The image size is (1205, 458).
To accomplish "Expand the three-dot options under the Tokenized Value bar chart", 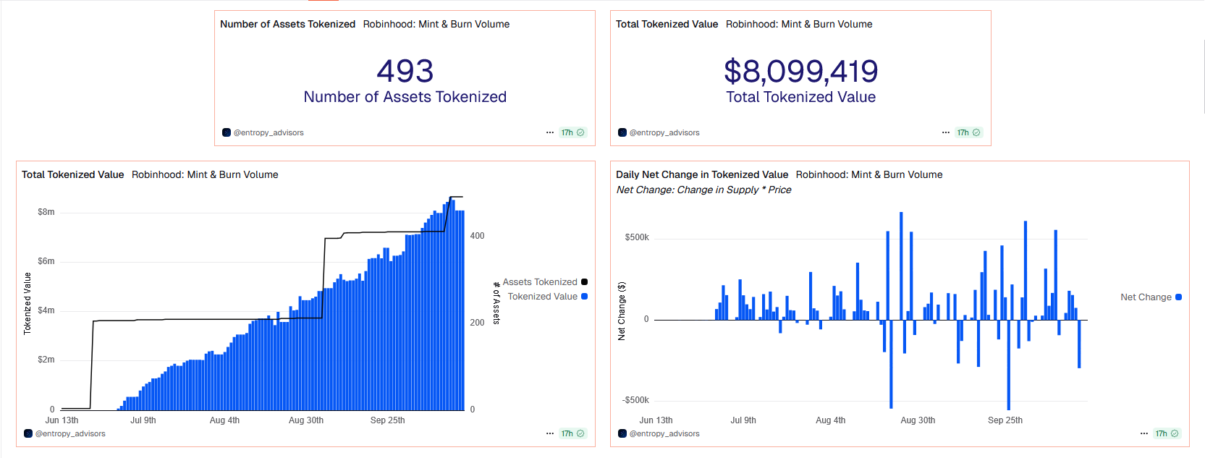I will point(550,433).
